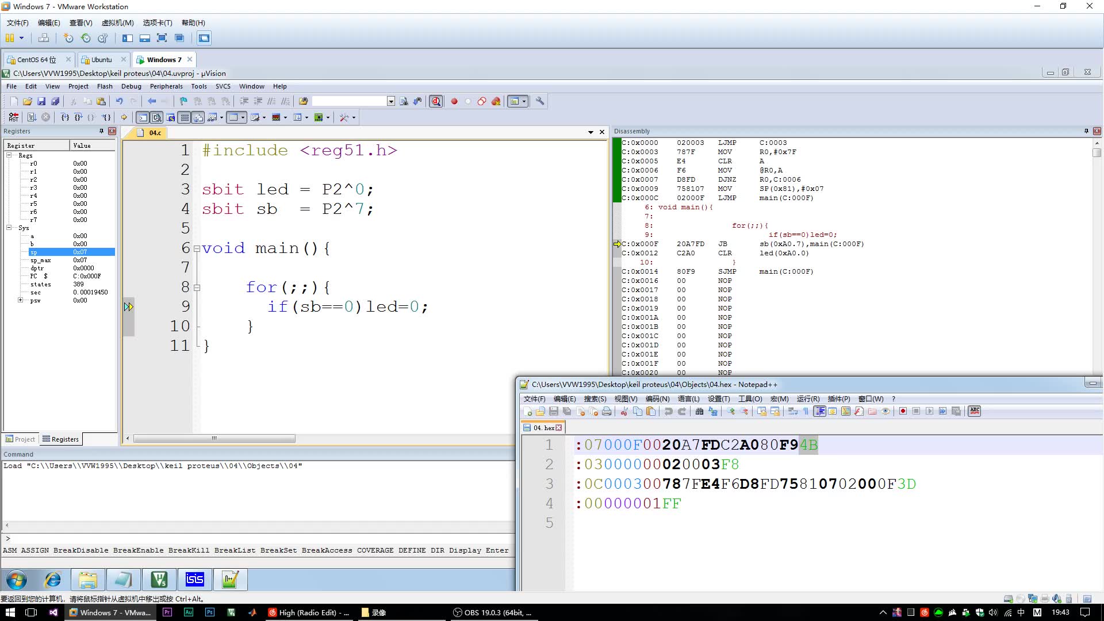This screenshot has width=1104, height=621.
Task: Click the Notepad++ Cut scissors icon
Action: click(x=624, y=411)
